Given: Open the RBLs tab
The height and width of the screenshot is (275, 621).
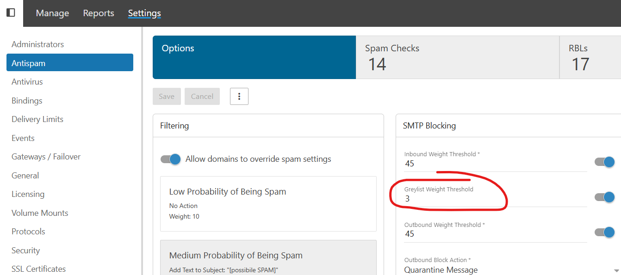Looking at the screenshot, I should tap(590, 57).
